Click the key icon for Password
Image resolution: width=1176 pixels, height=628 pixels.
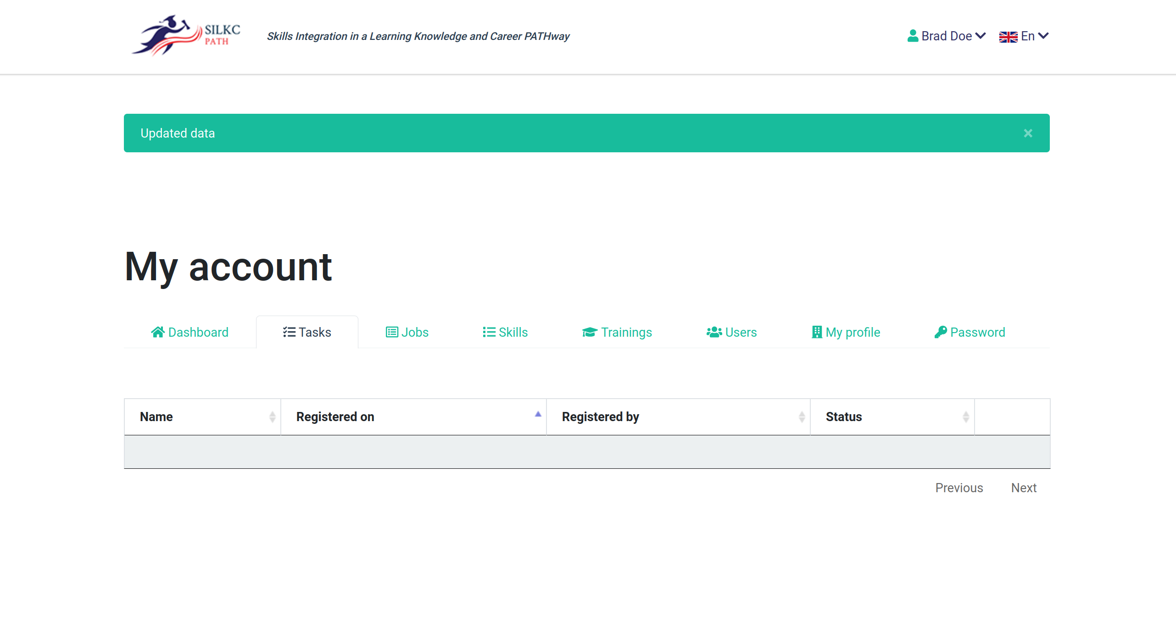[940, 332]
